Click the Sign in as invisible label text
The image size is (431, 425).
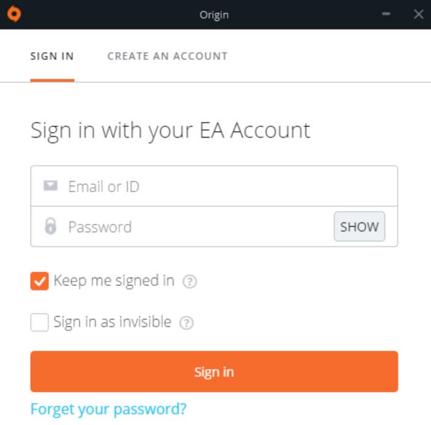click(112, 322)
